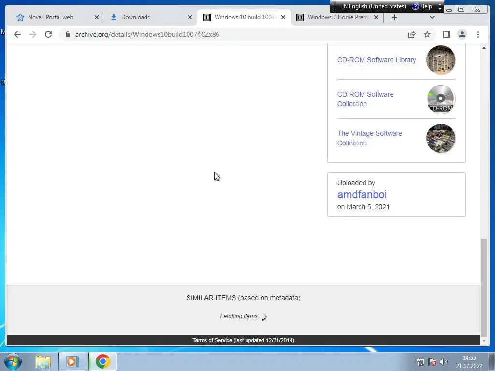This screenshot has height=371, width=495.
Task: Click Vintage Software Collection thumbnail image
Action: [441, 138]
